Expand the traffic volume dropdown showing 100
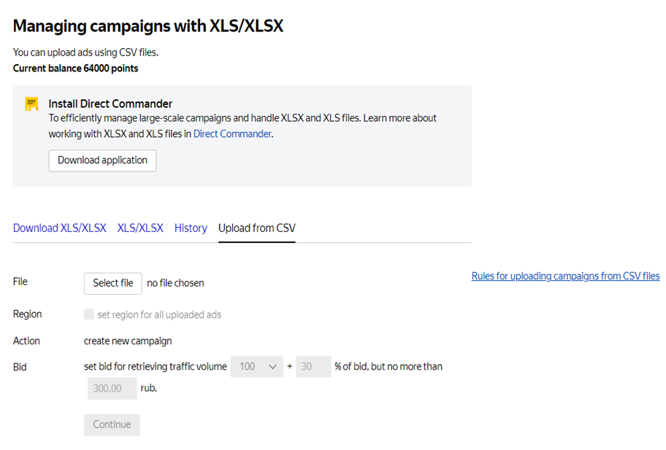The width and height of the screenshot is (666, 450). (x=256, y=367)
